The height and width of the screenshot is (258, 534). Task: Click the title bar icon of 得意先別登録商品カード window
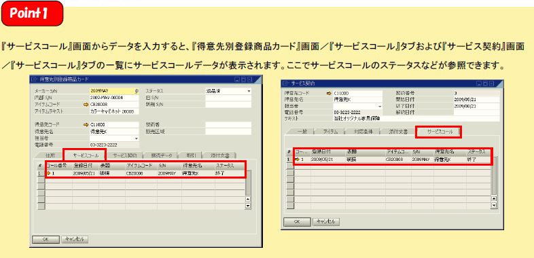pos(34,79)
